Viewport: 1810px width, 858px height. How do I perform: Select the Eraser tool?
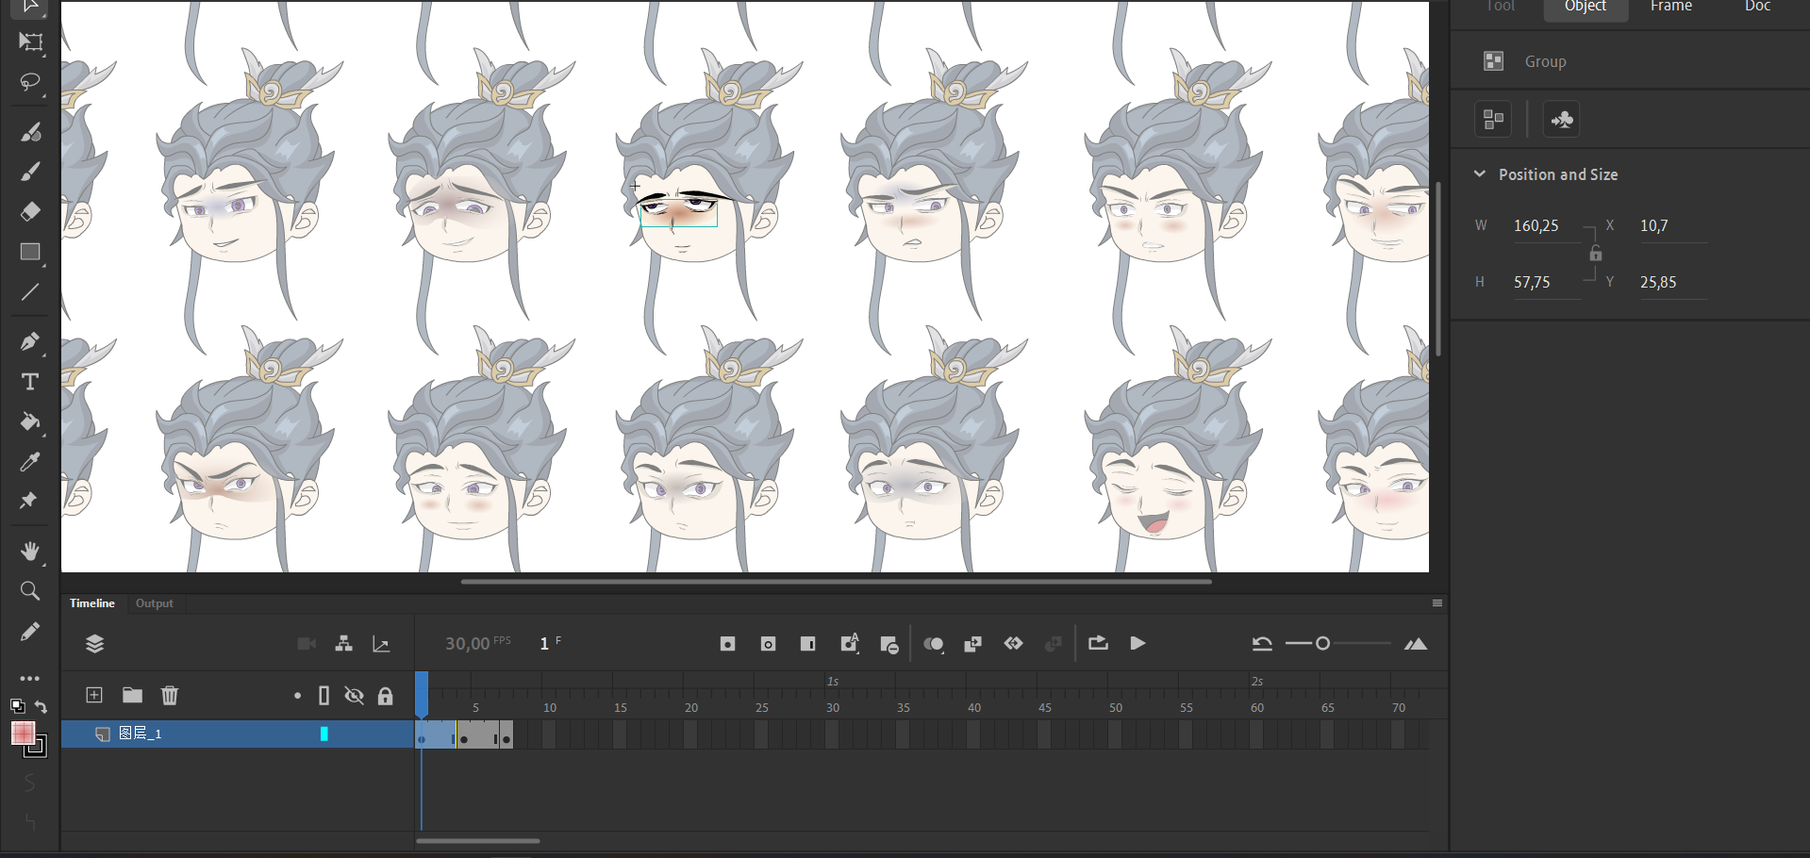[30, 211]
